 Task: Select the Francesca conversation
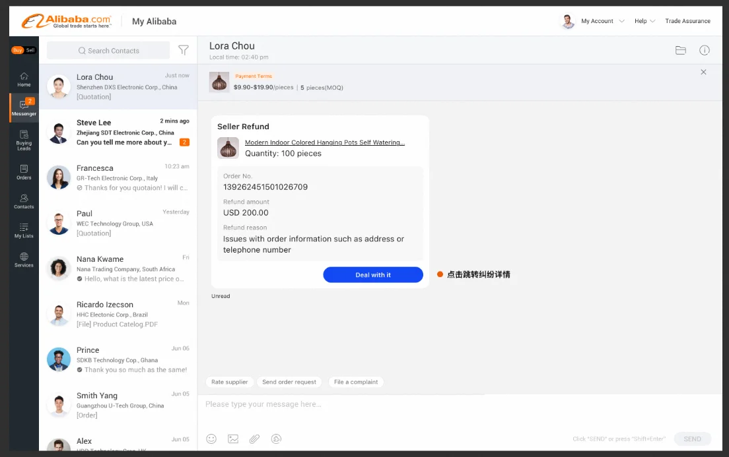click(x=118, y=178)
